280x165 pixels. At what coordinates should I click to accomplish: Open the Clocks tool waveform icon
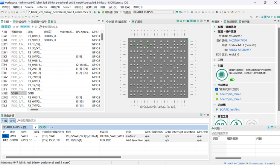[268, 17]
